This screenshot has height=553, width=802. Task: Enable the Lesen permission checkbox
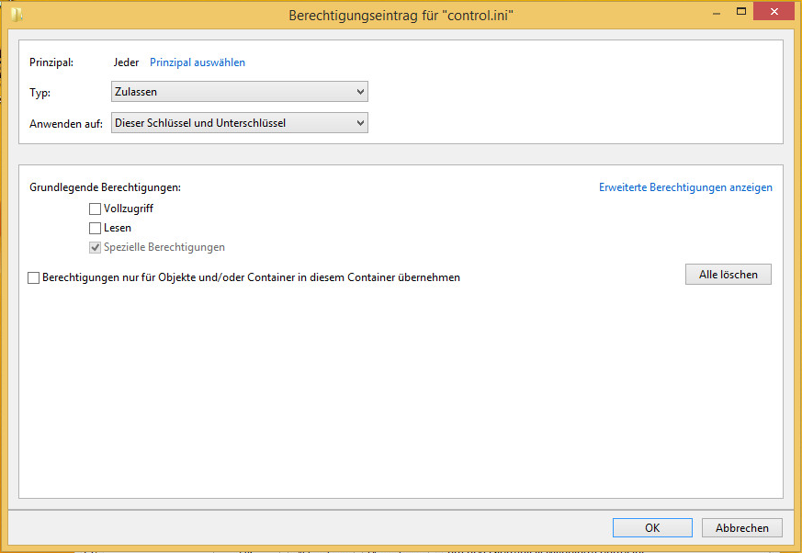(x=95, y=229)
